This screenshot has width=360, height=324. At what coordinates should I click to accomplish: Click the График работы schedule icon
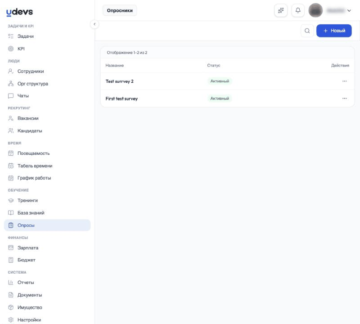[11, 178]
